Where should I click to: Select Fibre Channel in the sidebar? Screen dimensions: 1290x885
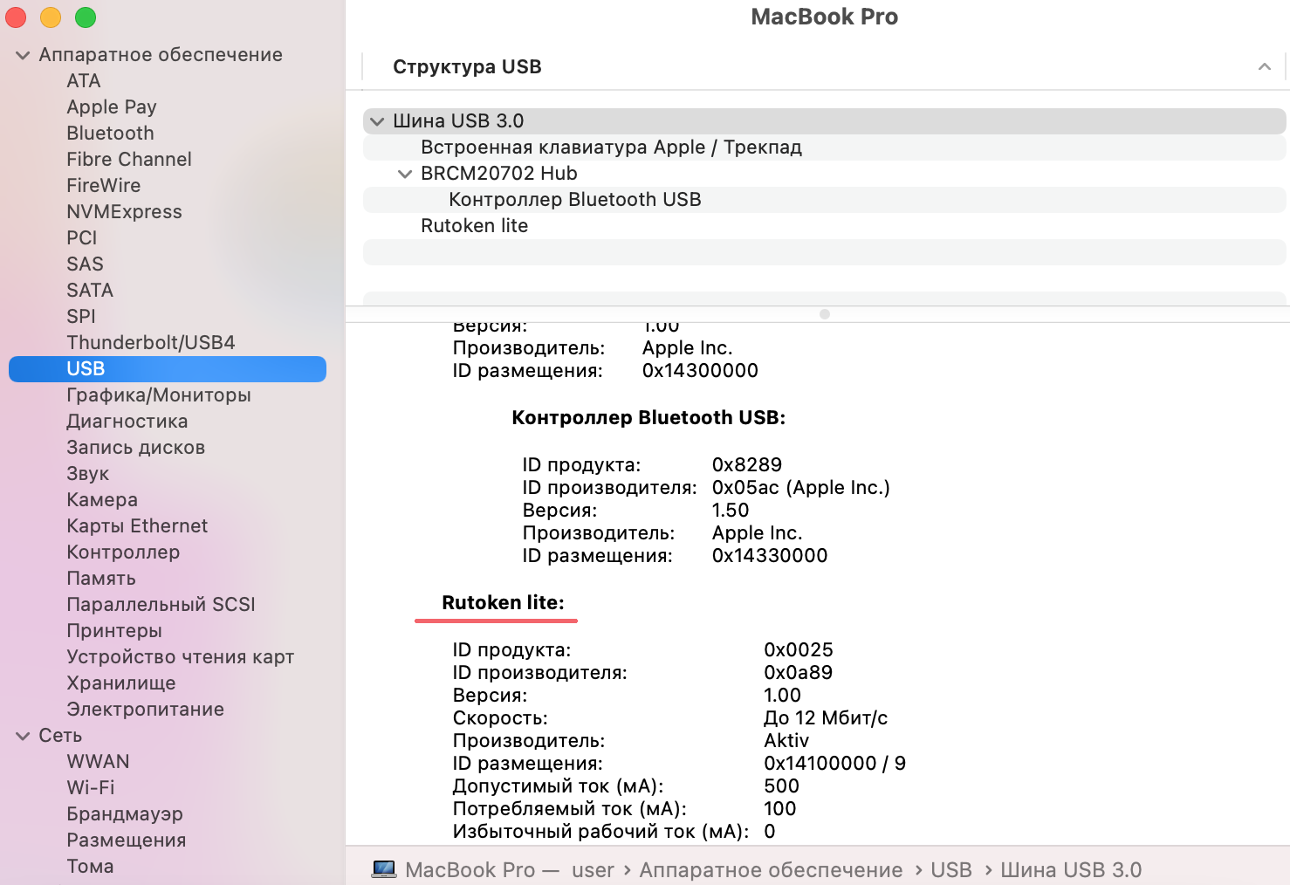[x=129, y=160]
